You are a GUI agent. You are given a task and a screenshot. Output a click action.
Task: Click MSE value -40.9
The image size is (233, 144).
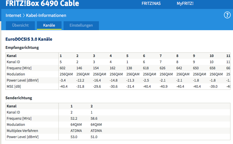click(164, 86)
